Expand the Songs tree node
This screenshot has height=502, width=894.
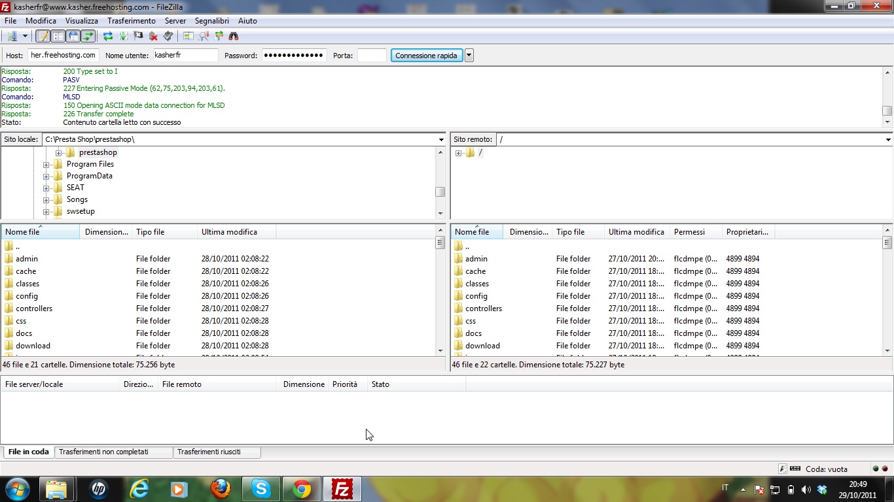point(46,200)
